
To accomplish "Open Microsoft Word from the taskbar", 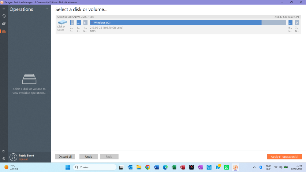I will pos(156,167).
